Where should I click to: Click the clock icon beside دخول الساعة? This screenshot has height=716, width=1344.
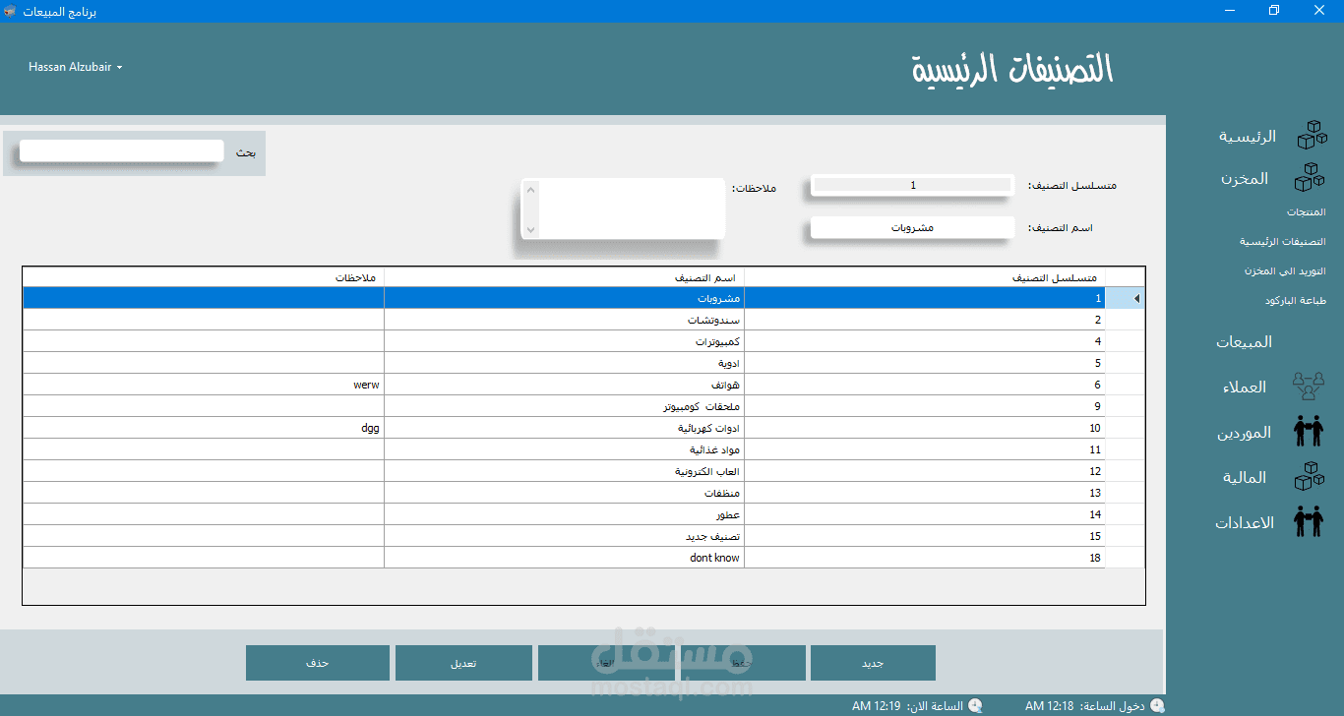[1157, 705]
